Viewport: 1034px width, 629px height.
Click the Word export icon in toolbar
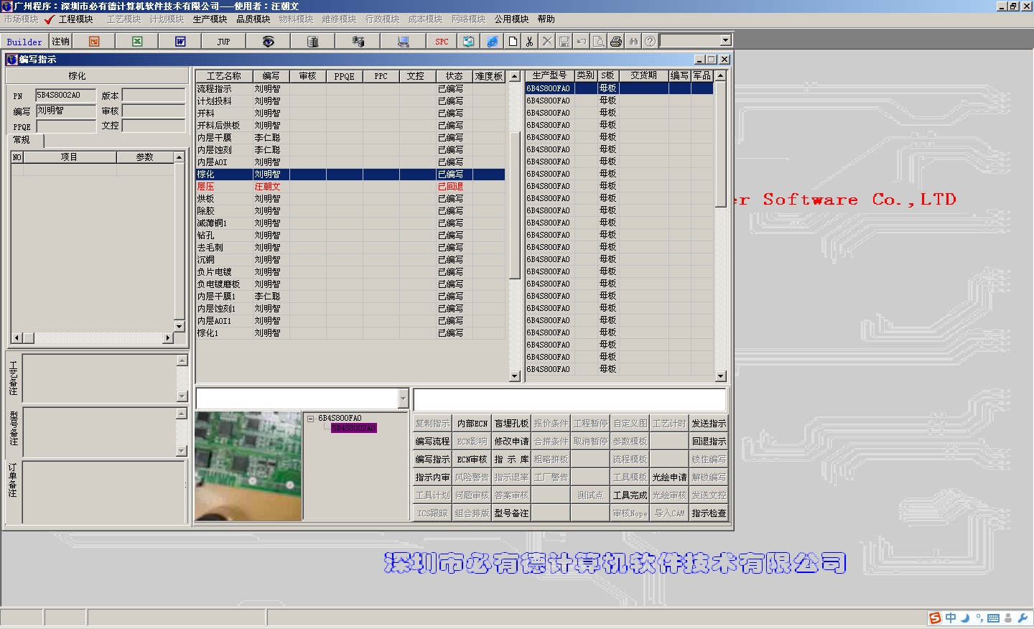click(180, 42)
